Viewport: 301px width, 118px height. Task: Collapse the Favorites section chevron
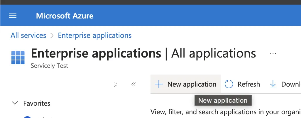15,103
